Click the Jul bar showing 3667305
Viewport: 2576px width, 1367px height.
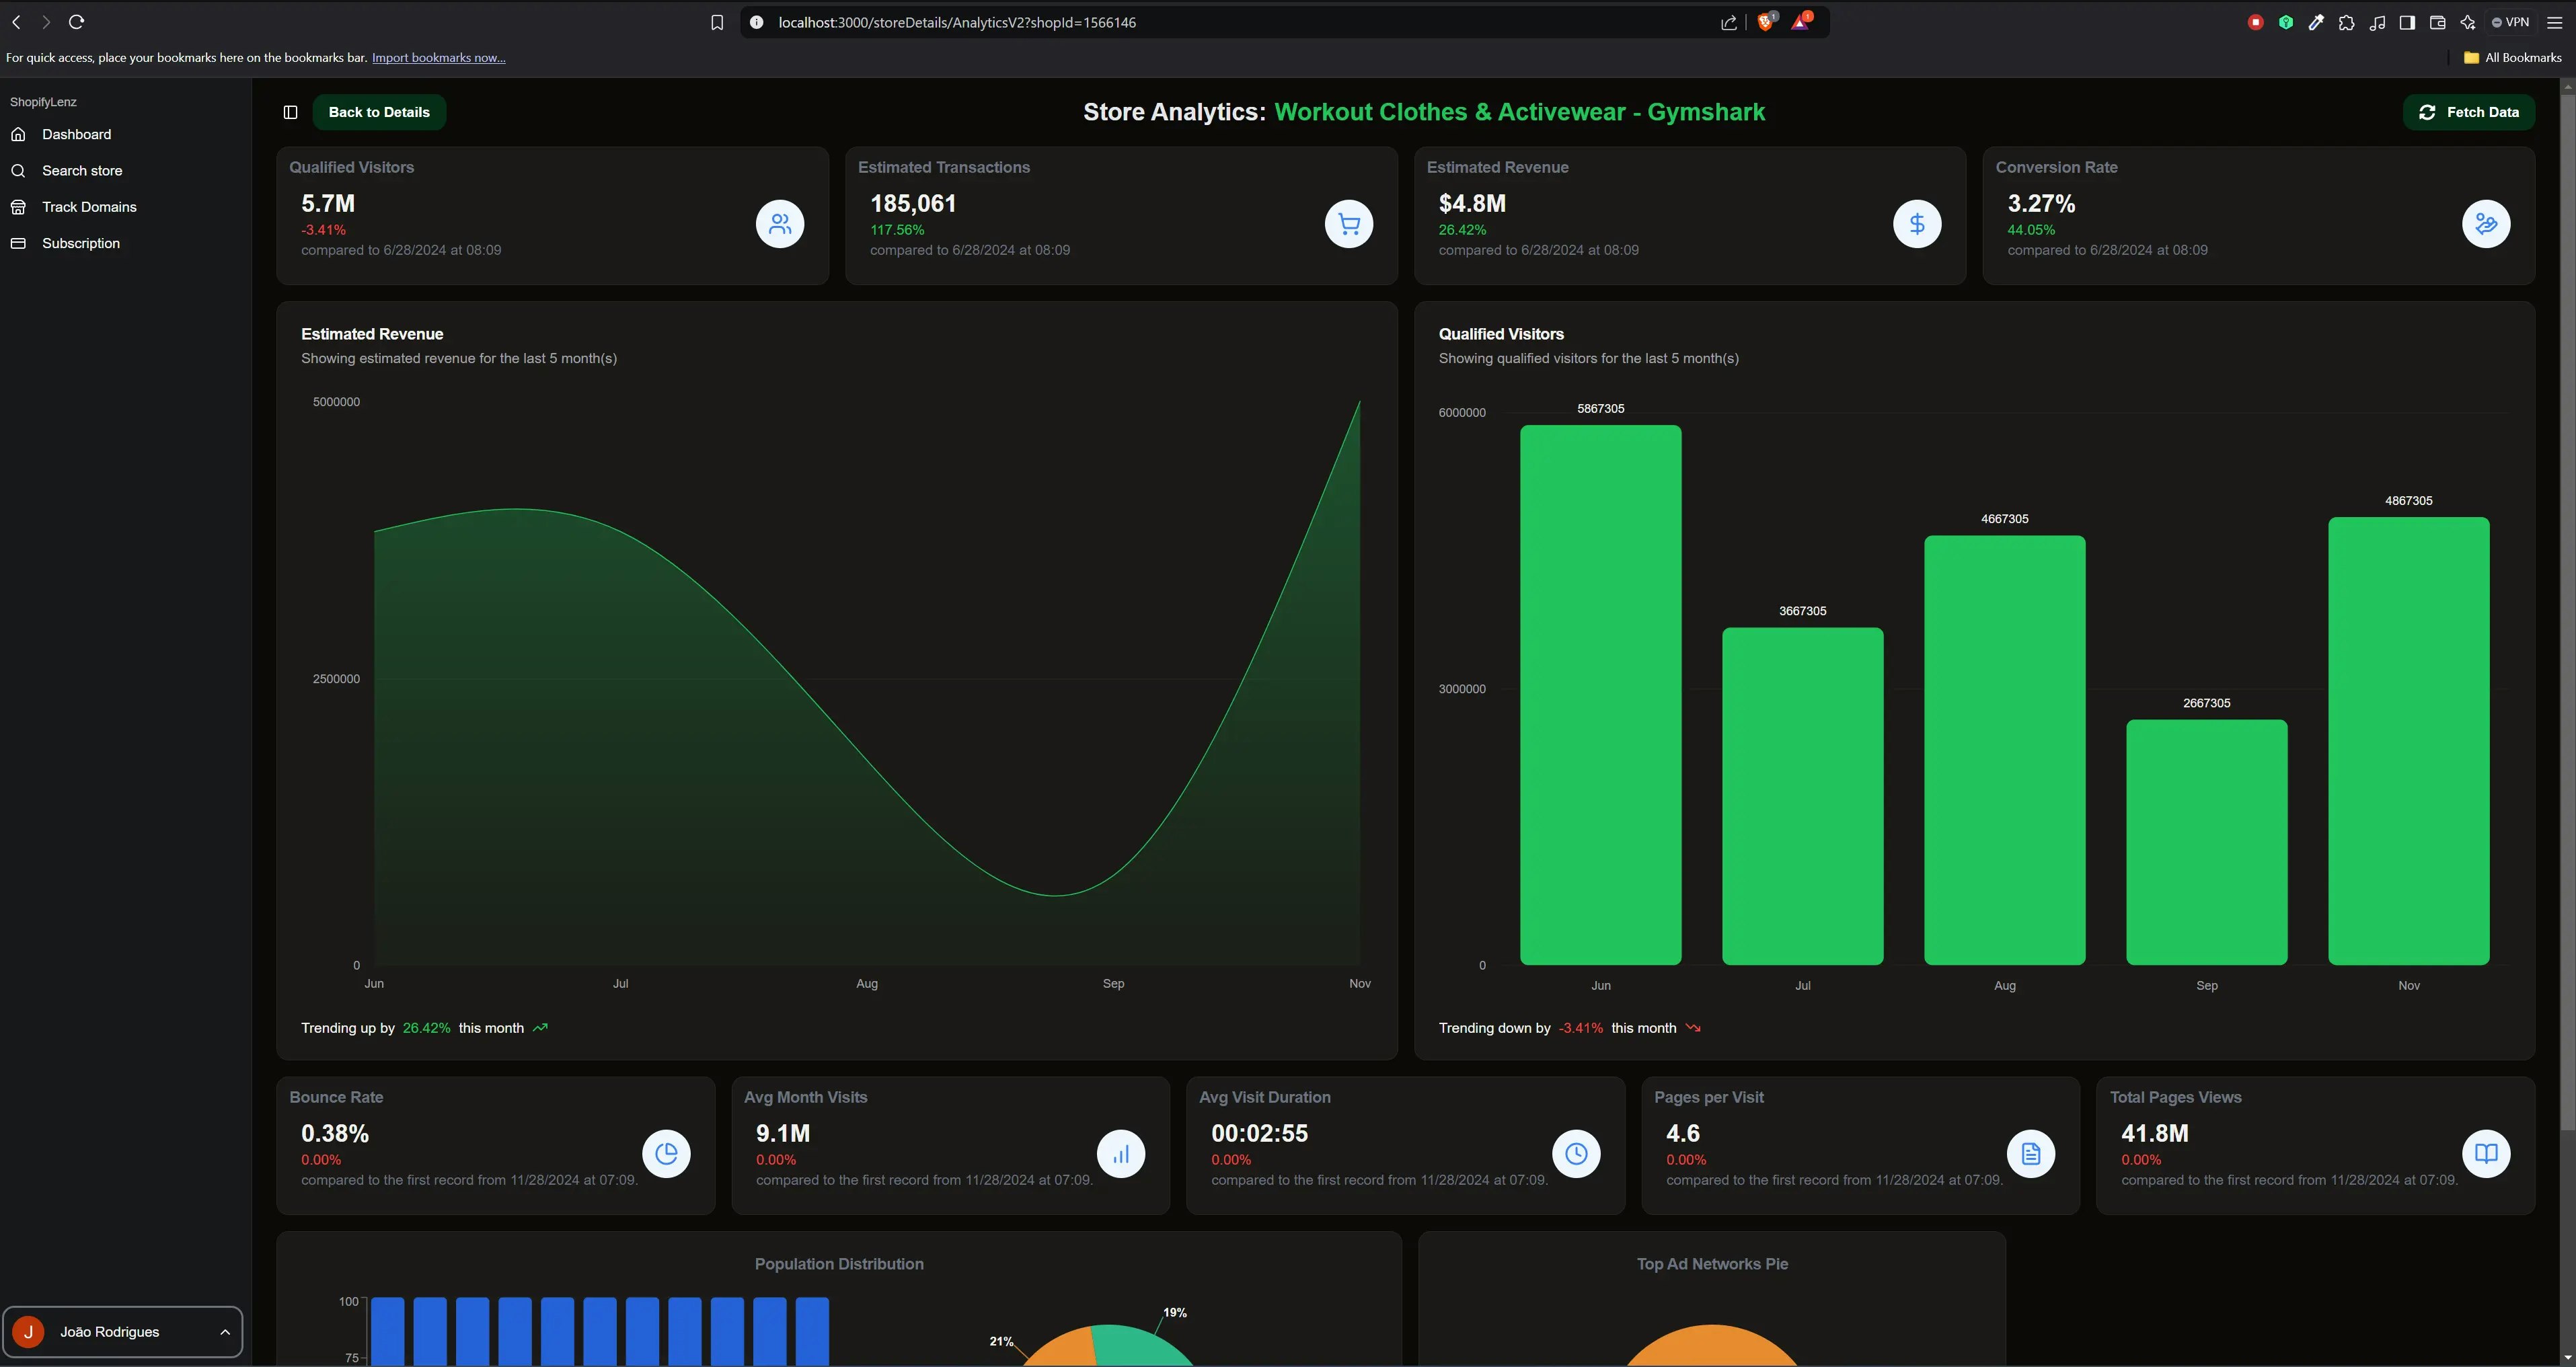pyautogui.click(x=1802, y=796)
